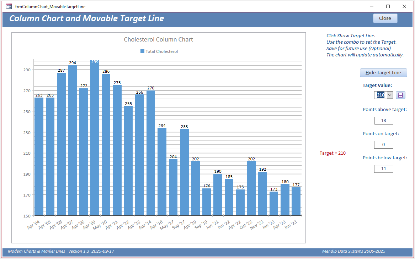Click the 192 data label

[262, 169]
